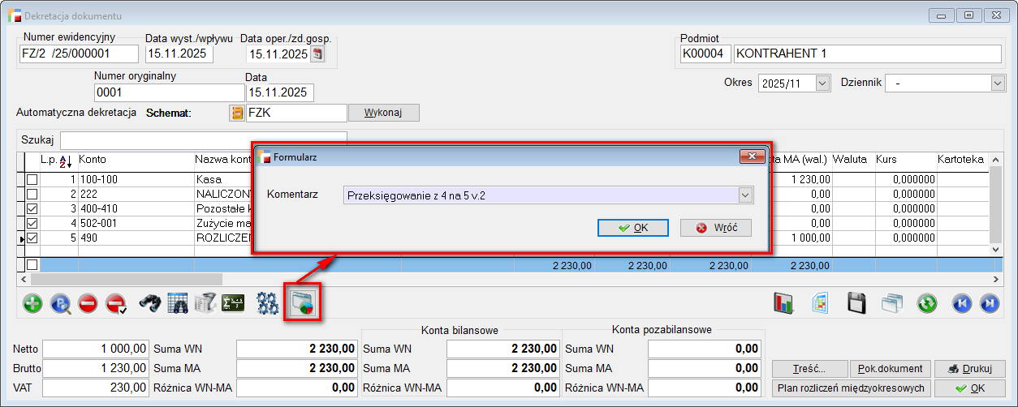This screenshot has height=407, width=1018.
Task: Click the red minus delete row icon
Action: (x=88, y=303)
